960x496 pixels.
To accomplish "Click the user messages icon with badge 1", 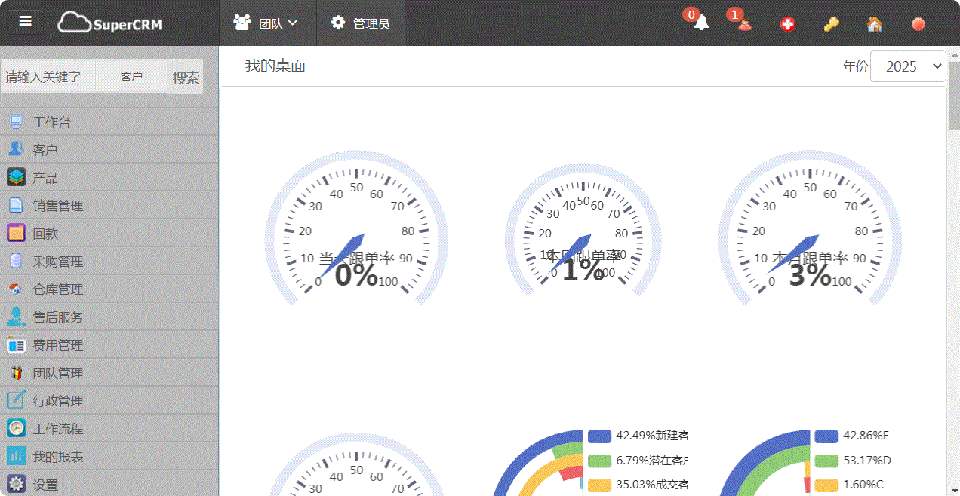I will click(x=745, y=23).
